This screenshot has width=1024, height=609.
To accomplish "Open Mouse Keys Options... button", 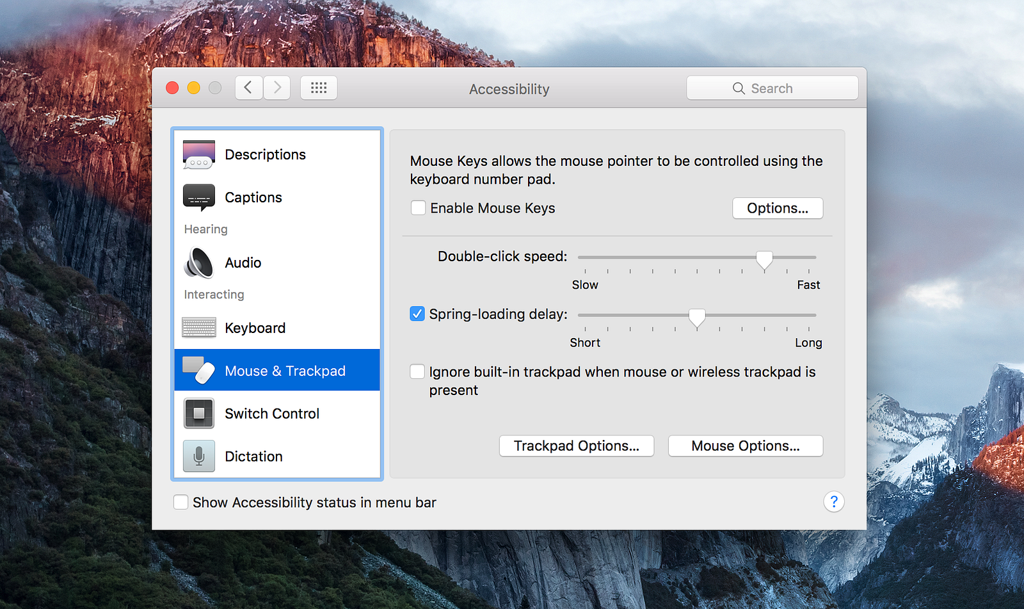I will coord(778,208).
